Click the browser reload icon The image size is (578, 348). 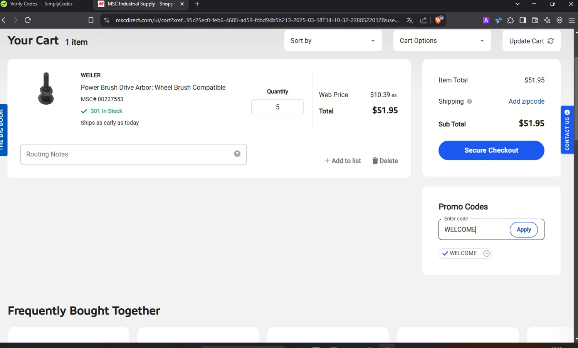point(28,20)
